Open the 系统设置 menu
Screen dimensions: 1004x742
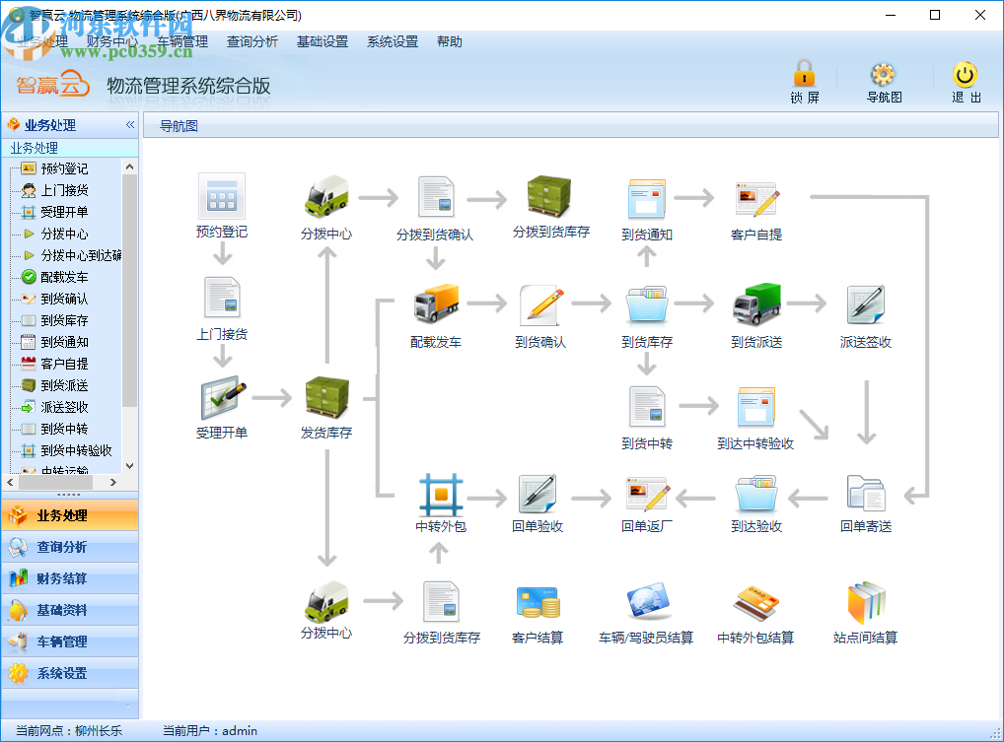pos(393,41)
